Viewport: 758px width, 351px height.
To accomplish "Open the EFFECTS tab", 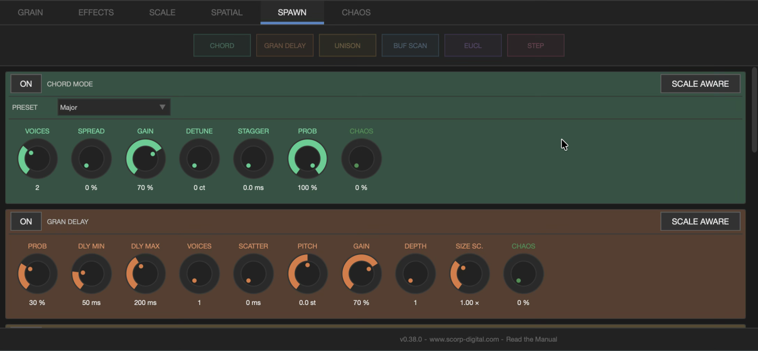I will (x=96, y=12).
